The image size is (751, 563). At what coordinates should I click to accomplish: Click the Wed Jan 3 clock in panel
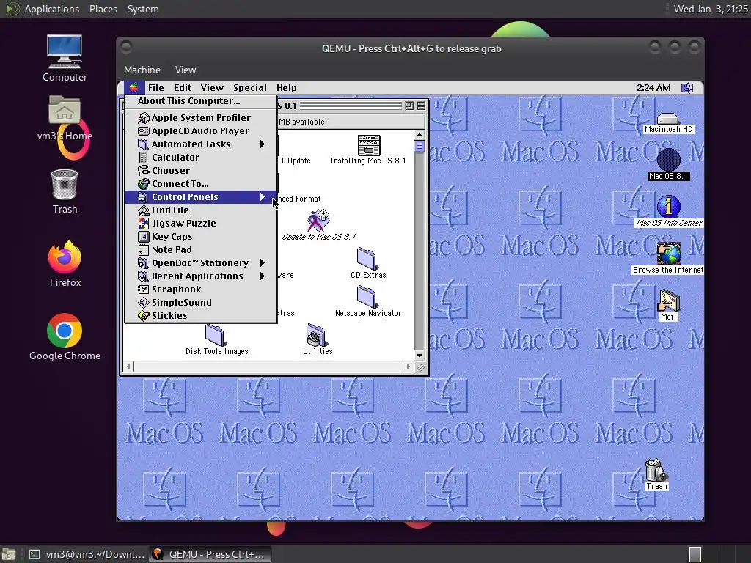(711, 9)
